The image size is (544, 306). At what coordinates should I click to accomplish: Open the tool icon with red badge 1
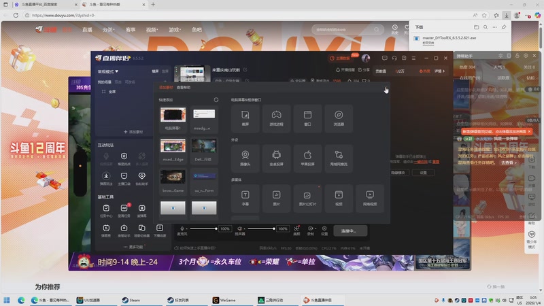pyautogui.click(x=124, y=210)
